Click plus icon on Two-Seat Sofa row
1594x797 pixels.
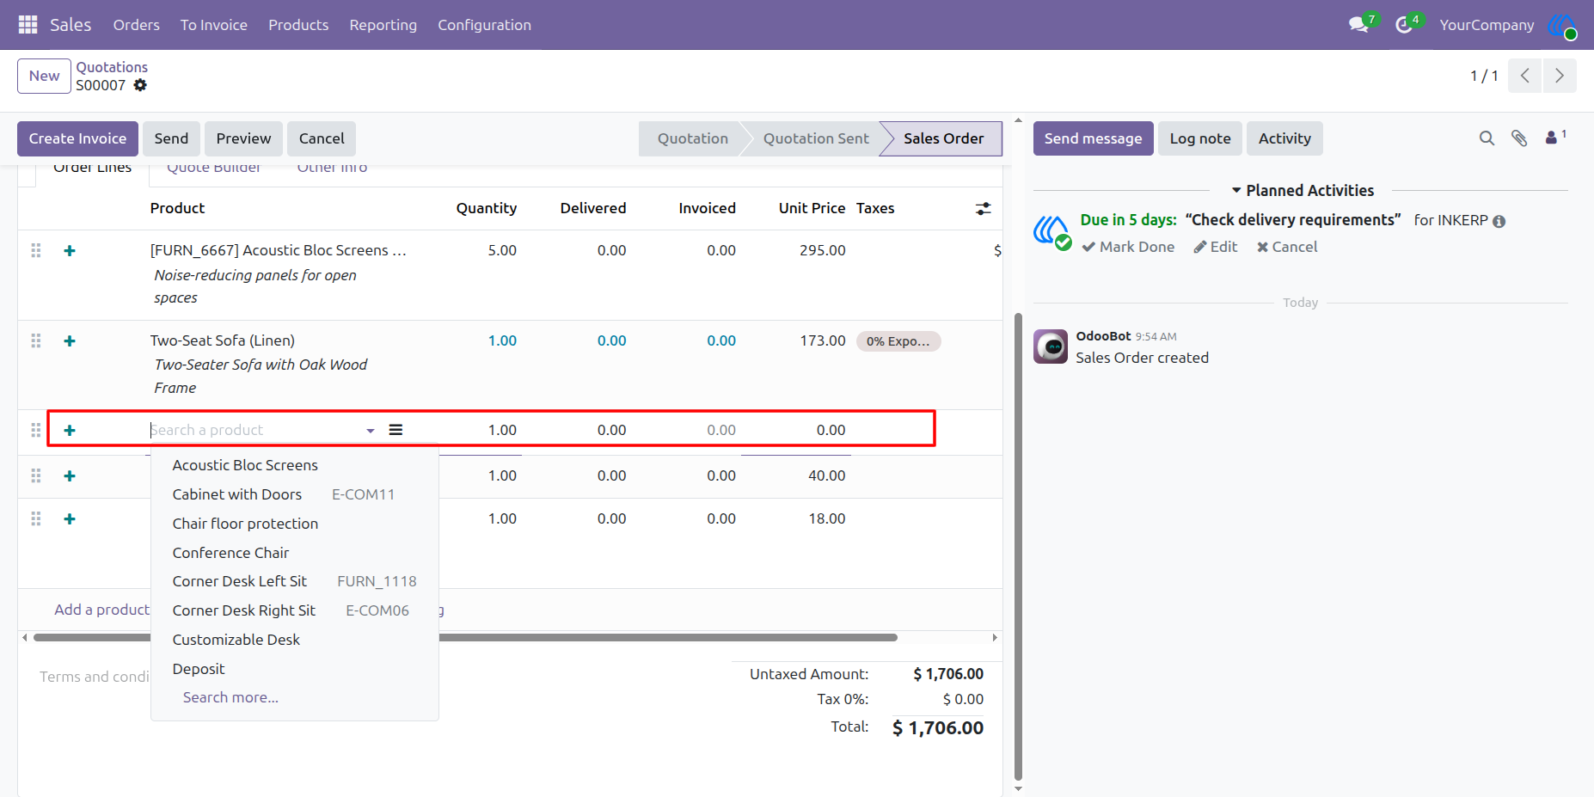click(x=70, y=341)
